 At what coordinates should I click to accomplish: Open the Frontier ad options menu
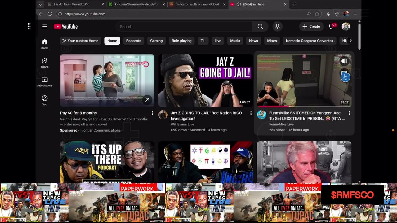coord(152,113)
